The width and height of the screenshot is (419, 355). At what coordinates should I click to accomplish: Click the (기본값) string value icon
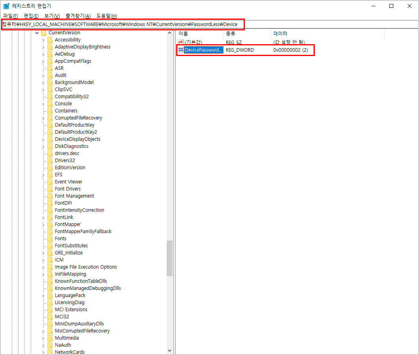[181, 42]
